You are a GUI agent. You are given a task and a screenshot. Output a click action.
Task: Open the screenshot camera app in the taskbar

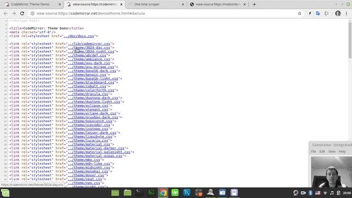pyautogui.click(x=222, y=193)
